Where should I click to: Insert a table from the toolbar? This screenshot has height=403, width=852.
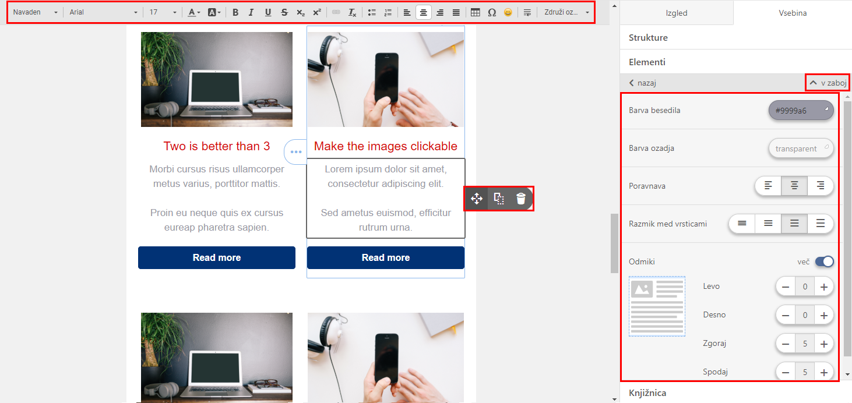[476, 12]
